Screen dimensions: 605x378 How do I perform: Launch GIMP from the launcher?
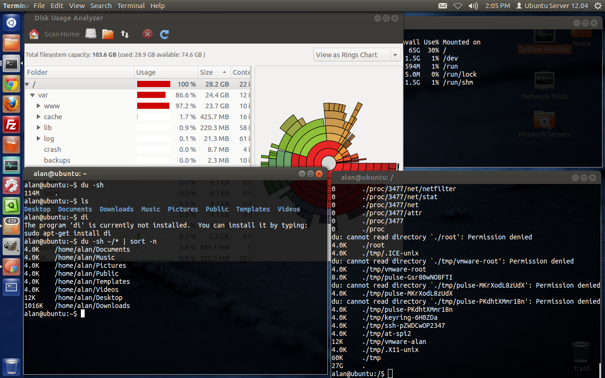(11, 247)
